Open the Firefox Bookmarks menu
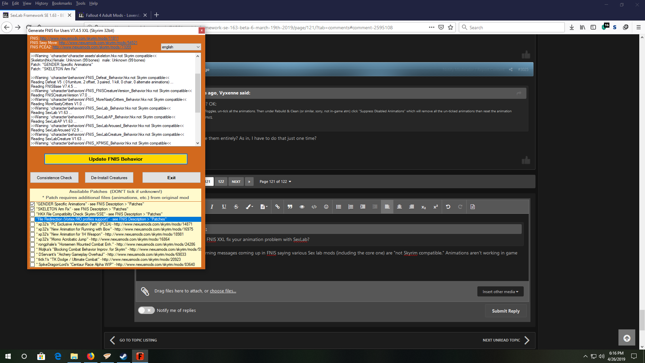The height and width of the screenshot is (363, 645). (62, 3)
